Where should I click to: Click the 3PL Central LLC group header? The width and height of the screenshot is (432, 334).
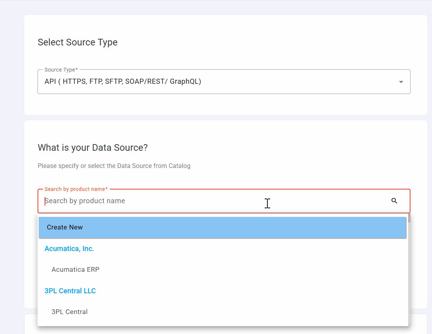point(70,291)
